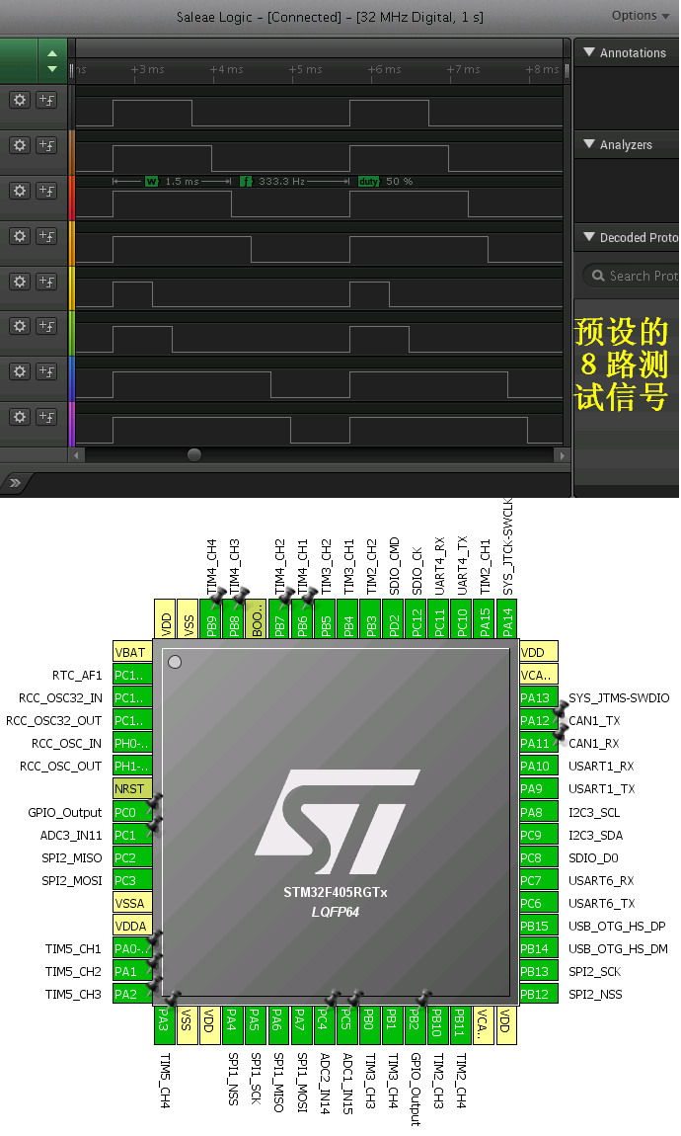Select pin PA3 assigned to TIM5_CH4
This screenshot has height=1136, width=681.
click(x=164, y=1024)
